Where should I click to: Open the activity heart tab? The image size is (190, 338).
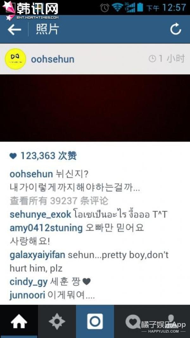pos(133,322)
